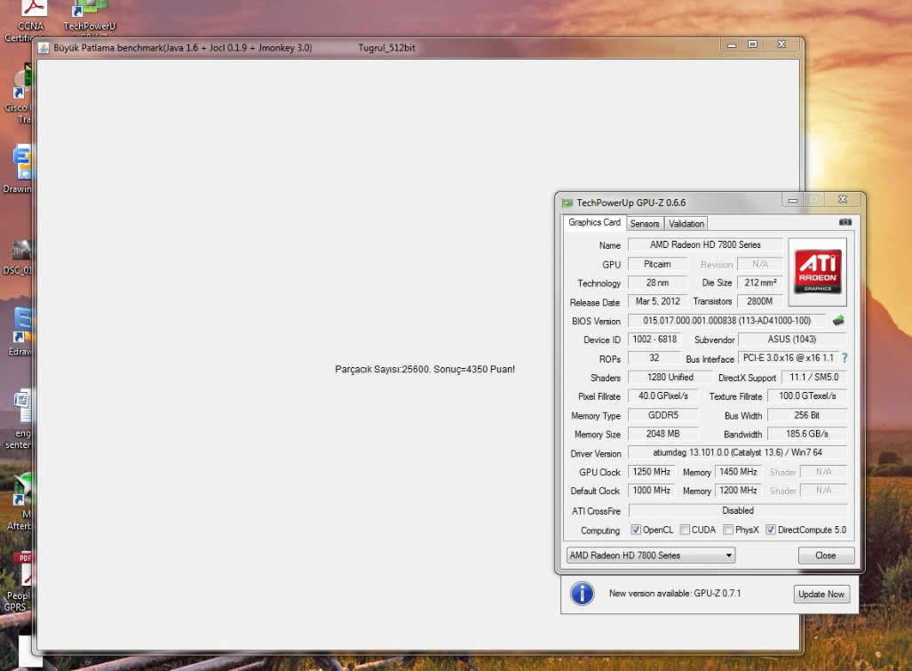Click the Bus Width value 256 Bit
This screenshot has height=671, width=912.
click(x=807, y=415)
